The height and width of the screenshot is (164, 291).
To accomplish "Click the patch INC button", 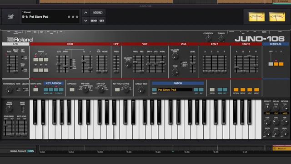I will point(201,90).
